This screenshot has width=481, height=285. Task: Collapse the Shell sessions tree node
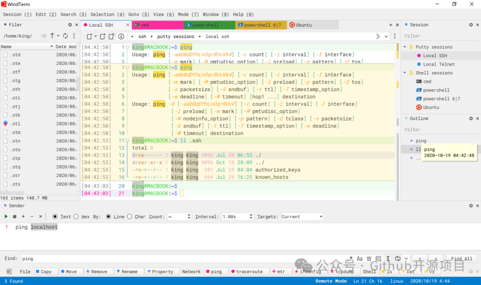point(404,73)
